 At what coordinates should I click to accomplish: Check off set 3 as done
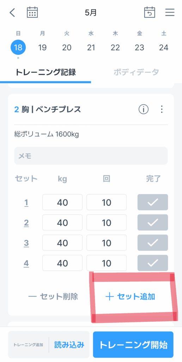(x=153, y=243)
